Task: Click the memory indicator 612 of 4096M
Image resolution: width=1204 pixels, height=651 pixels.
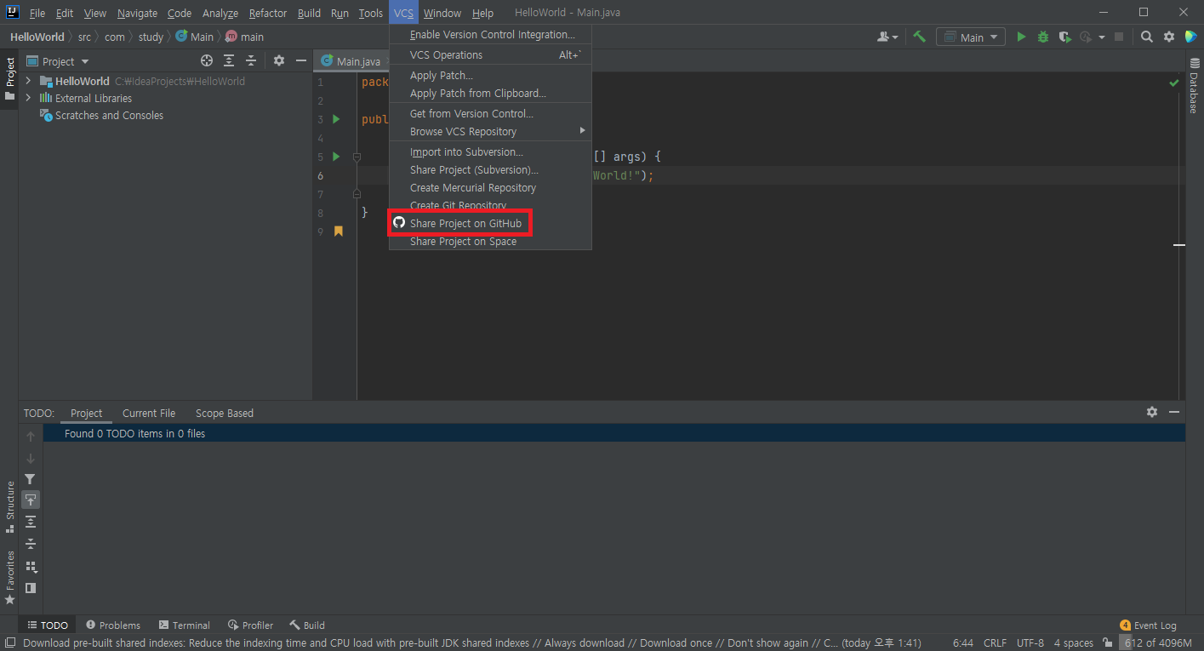Action: (1158, 643)
